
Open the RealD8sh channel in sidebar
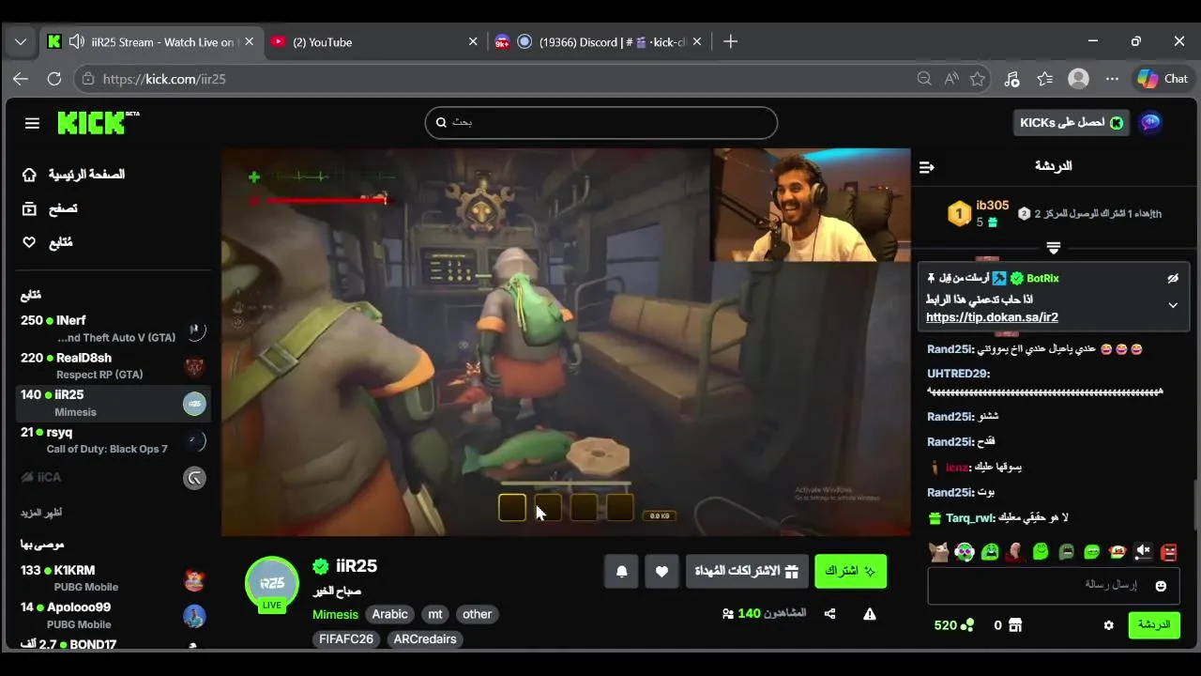tap(113, 365)
